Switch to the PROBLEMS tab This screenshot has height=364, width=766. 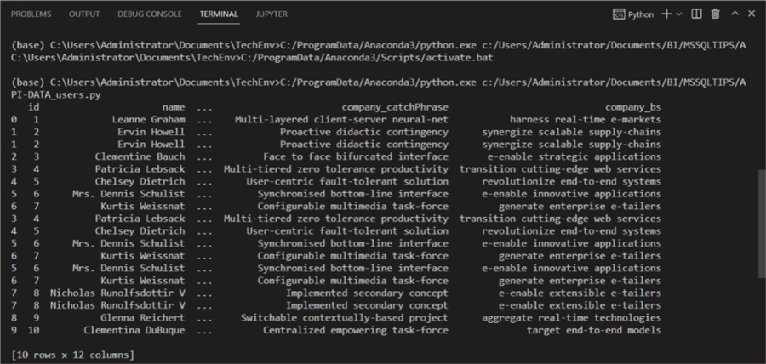click(x=31, y=14)
